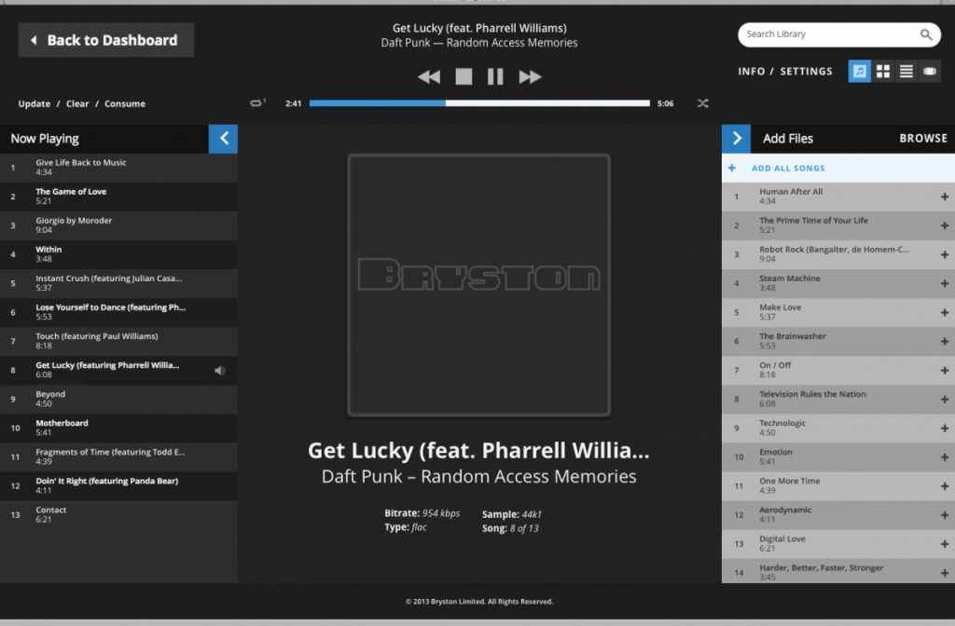This screenshot has height=626, width=955.
Task: Click ADD ALL SONGS
Action: click(838, 168)
